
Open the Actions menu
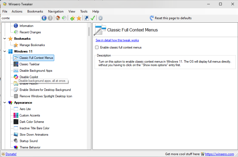(17, 11)
